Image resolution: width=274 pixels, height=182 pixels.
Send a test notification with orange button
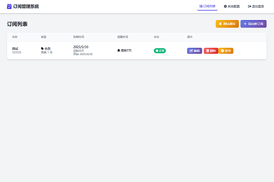pos(227,24)
